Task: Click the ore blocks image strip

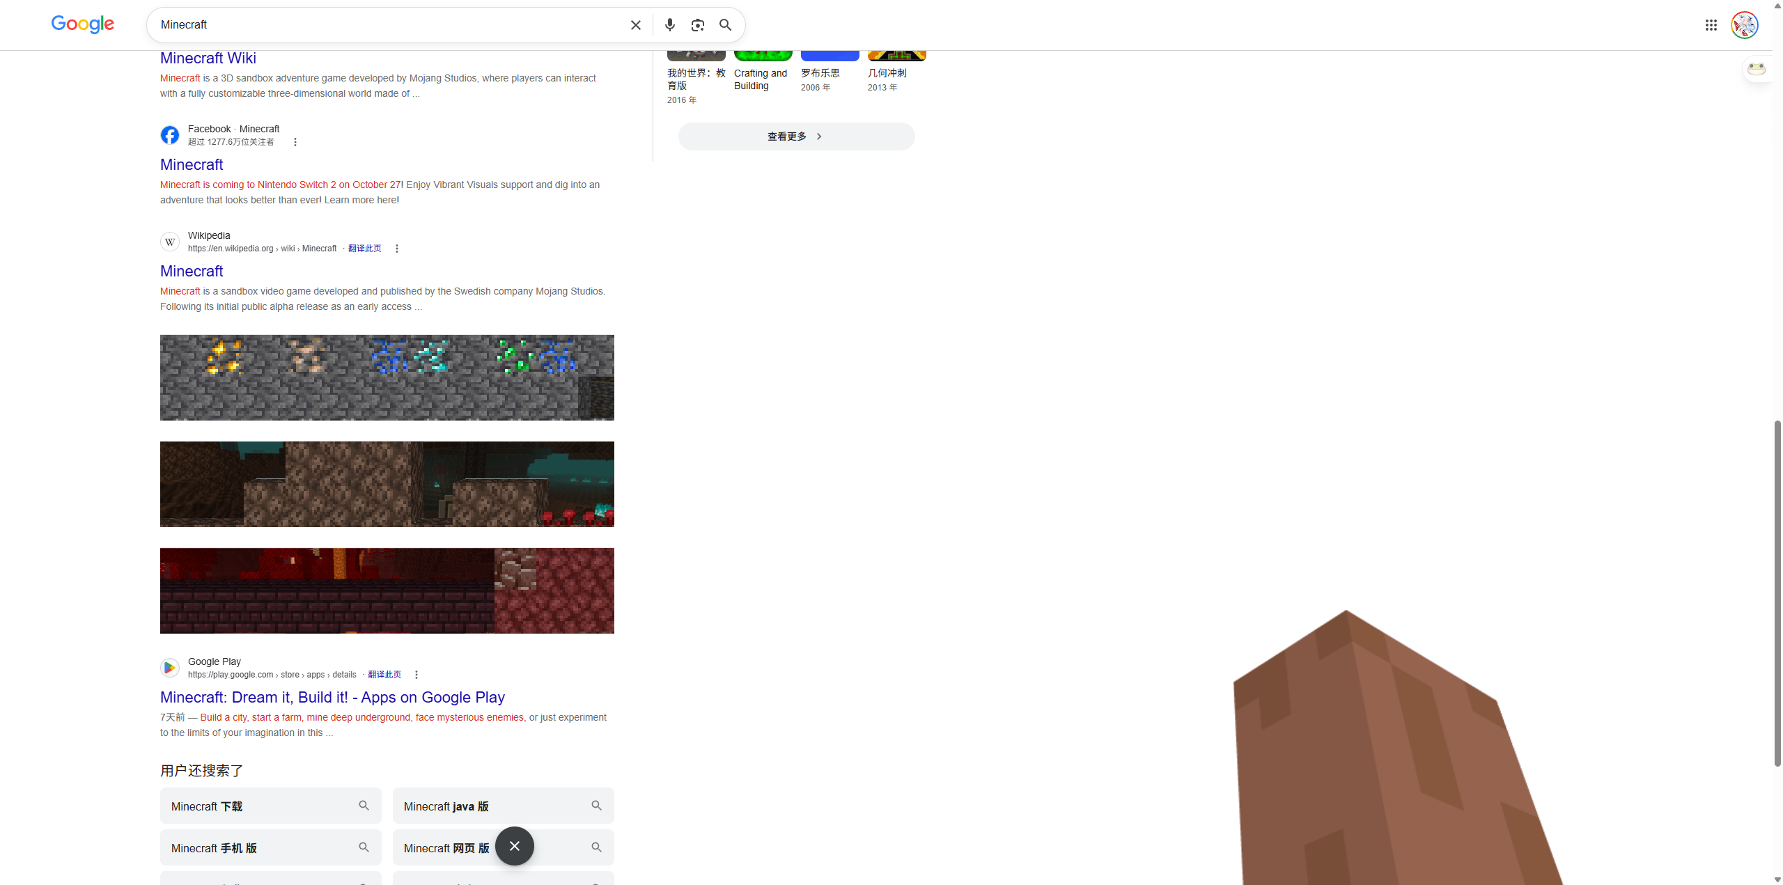Action: tap(387, 377)
